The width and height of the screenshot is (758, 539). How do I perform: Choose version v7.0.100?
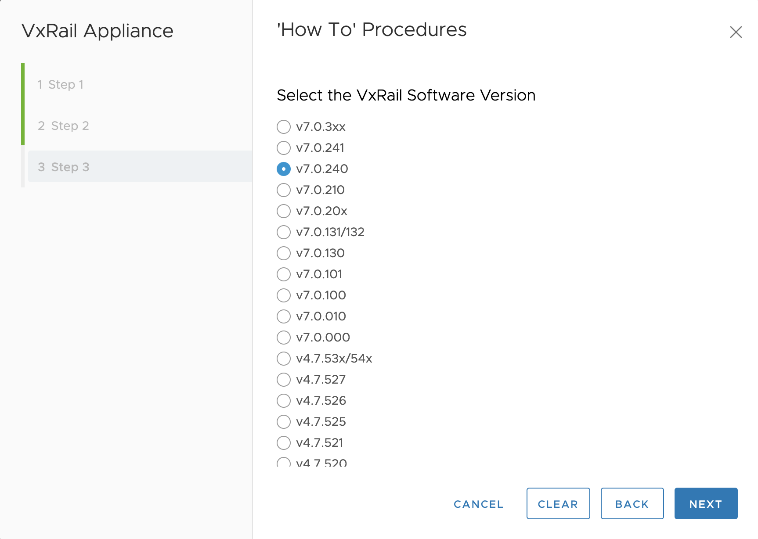(284, 295)
